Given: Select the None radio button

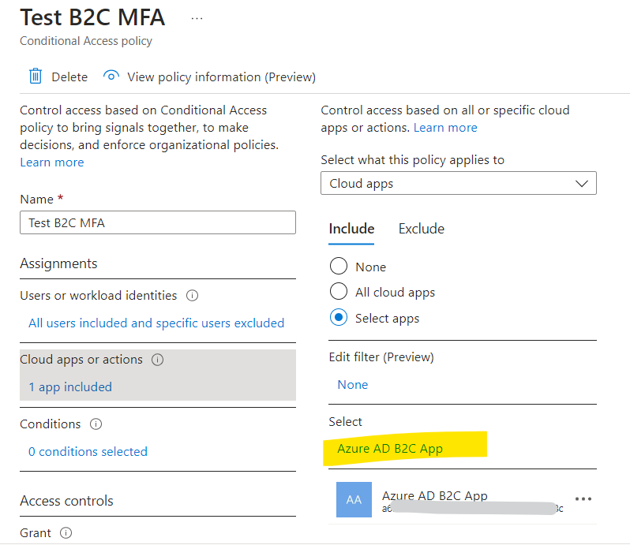Looking at the screenshot, I should tap(339, 266).
